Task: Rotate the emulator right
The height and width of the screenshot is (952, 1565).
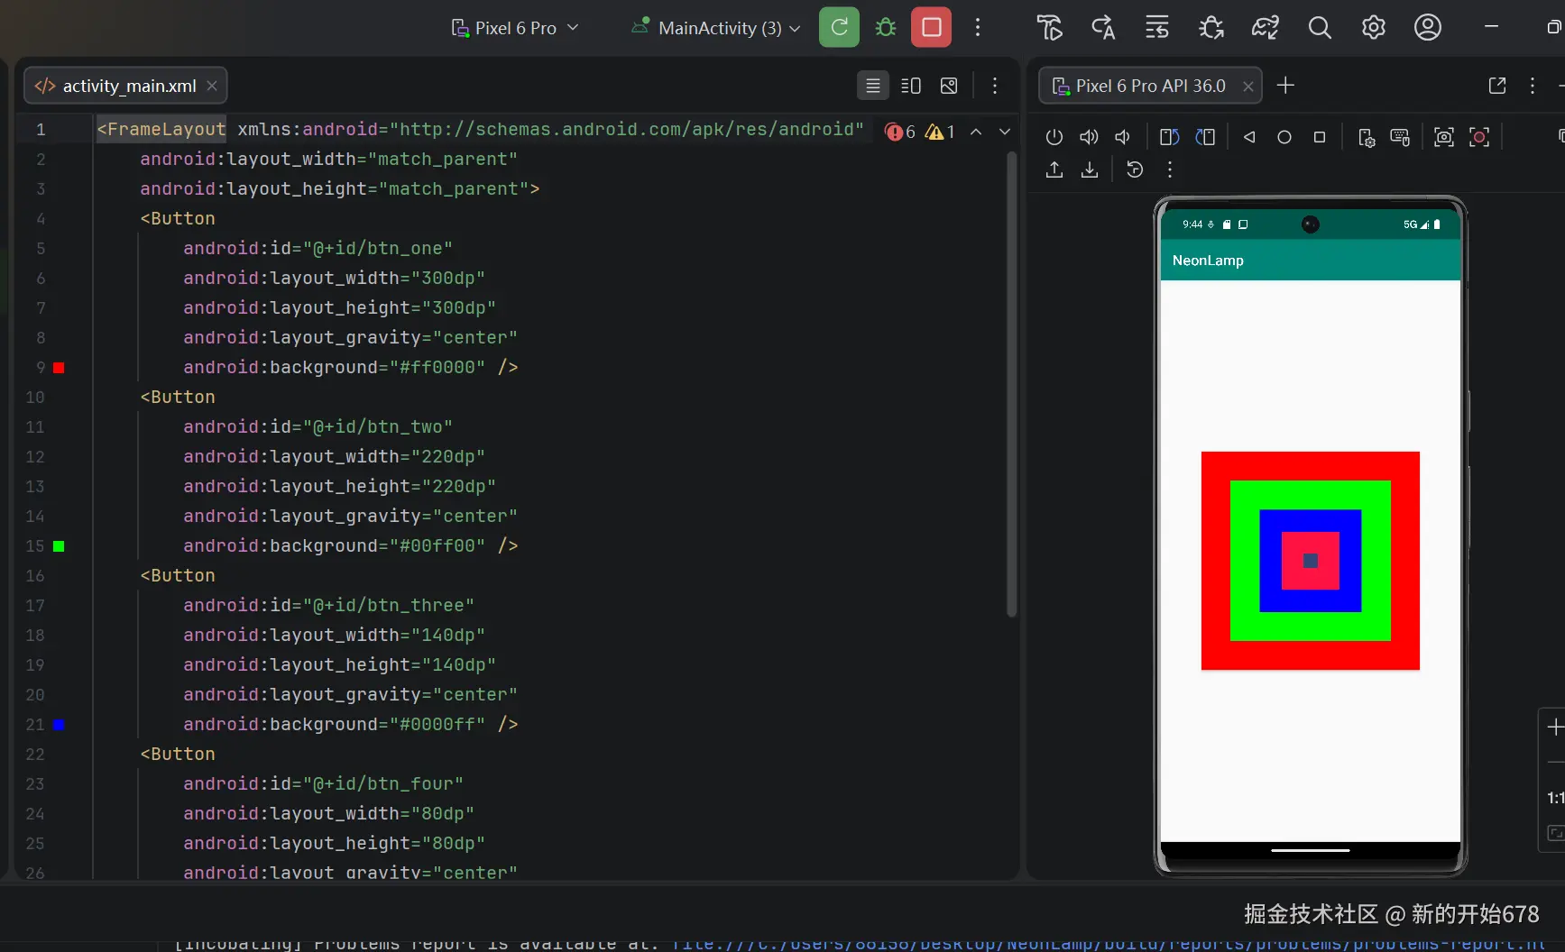Action: point(1205,137)
